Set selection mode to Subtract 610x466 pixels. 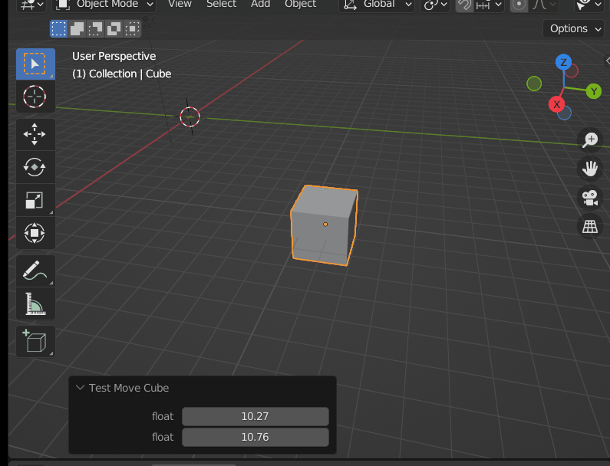click(x=95, y=29)
